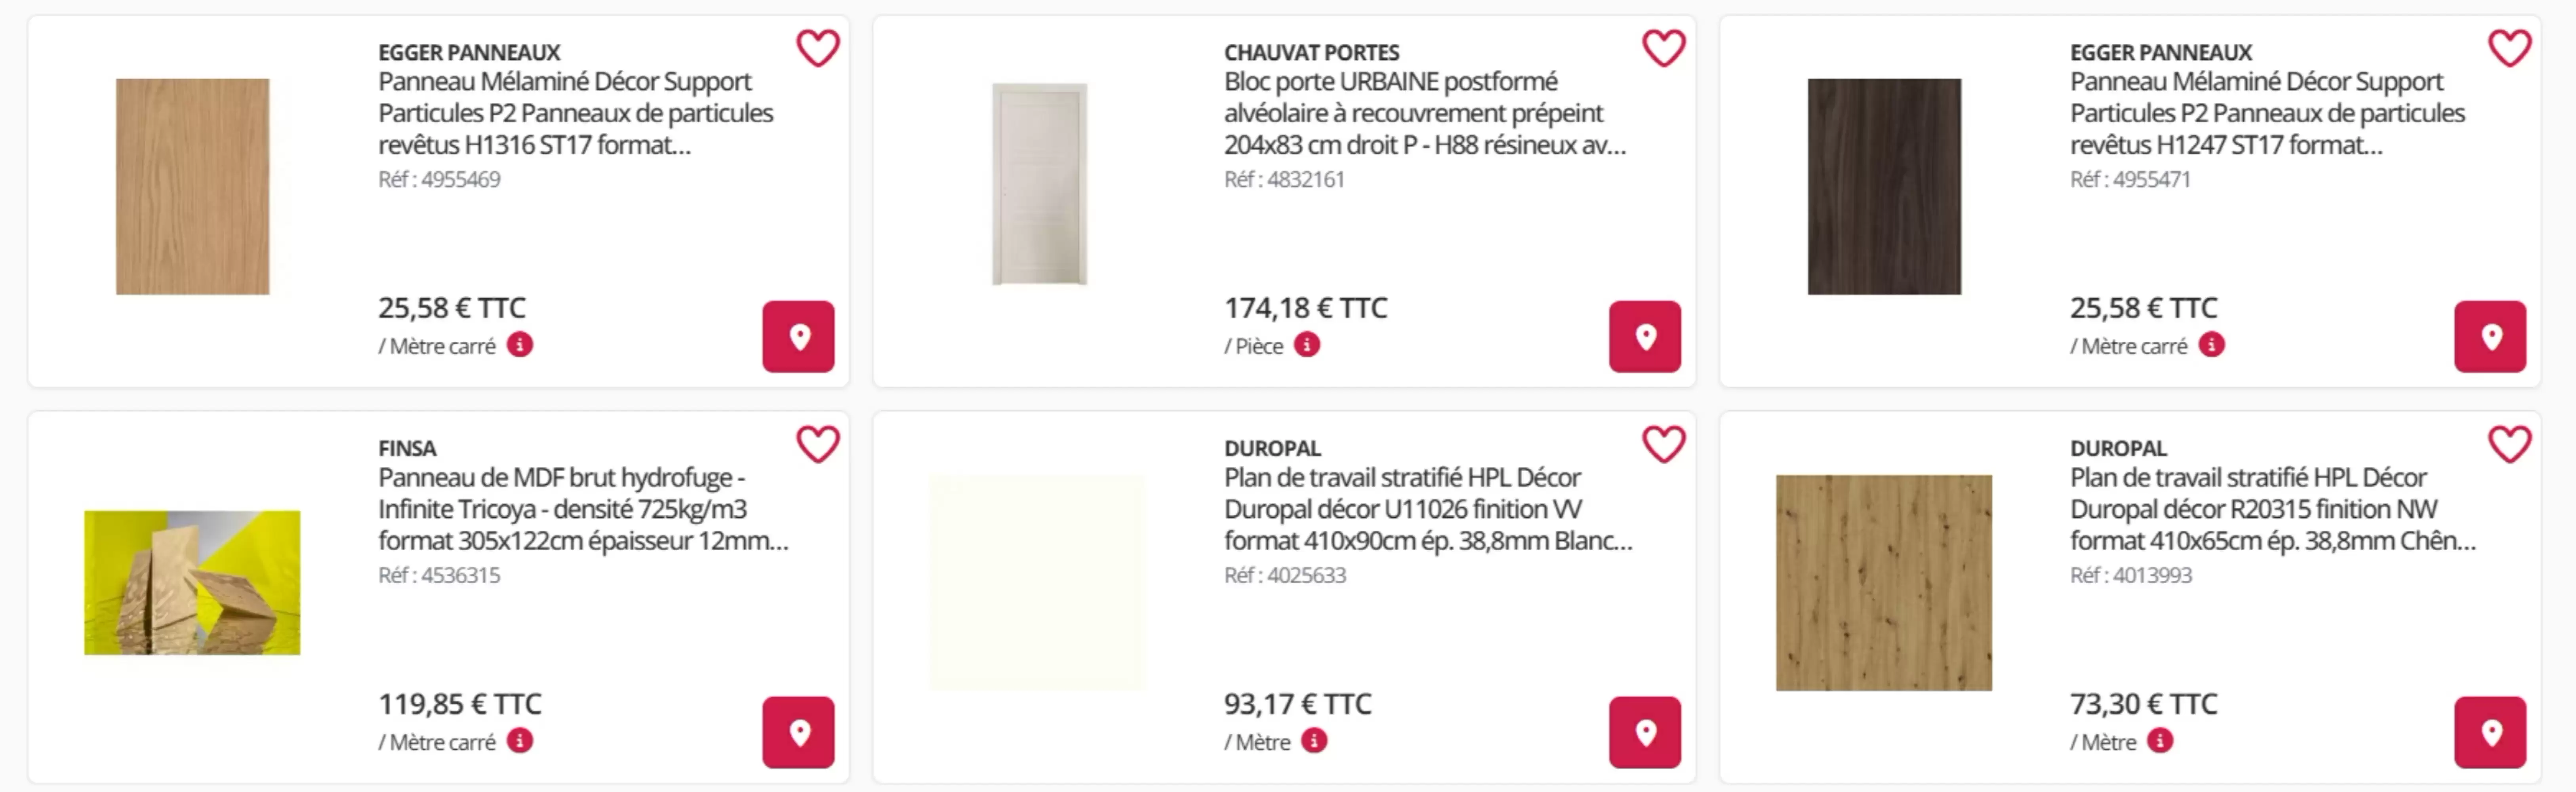Toggle favorite heart on EGGER H1247 panel
Screen dimensions: 2576x792
coord(2509,48)
